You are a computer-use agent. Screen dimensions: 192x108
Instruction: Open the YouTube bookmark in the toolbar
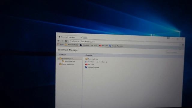coord(103,46)
